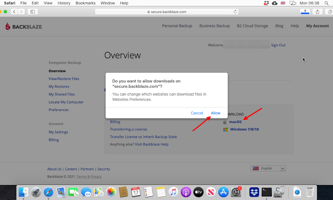Open Terminal from the Dock

coord(266,192)
